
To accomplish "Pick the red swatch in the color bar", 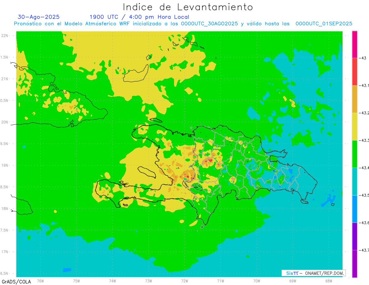I will 355,72.
